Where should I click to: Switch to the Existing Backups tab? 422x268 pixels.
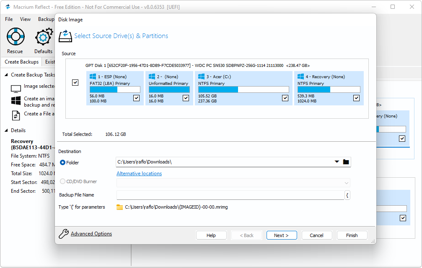tap(50, 61)
